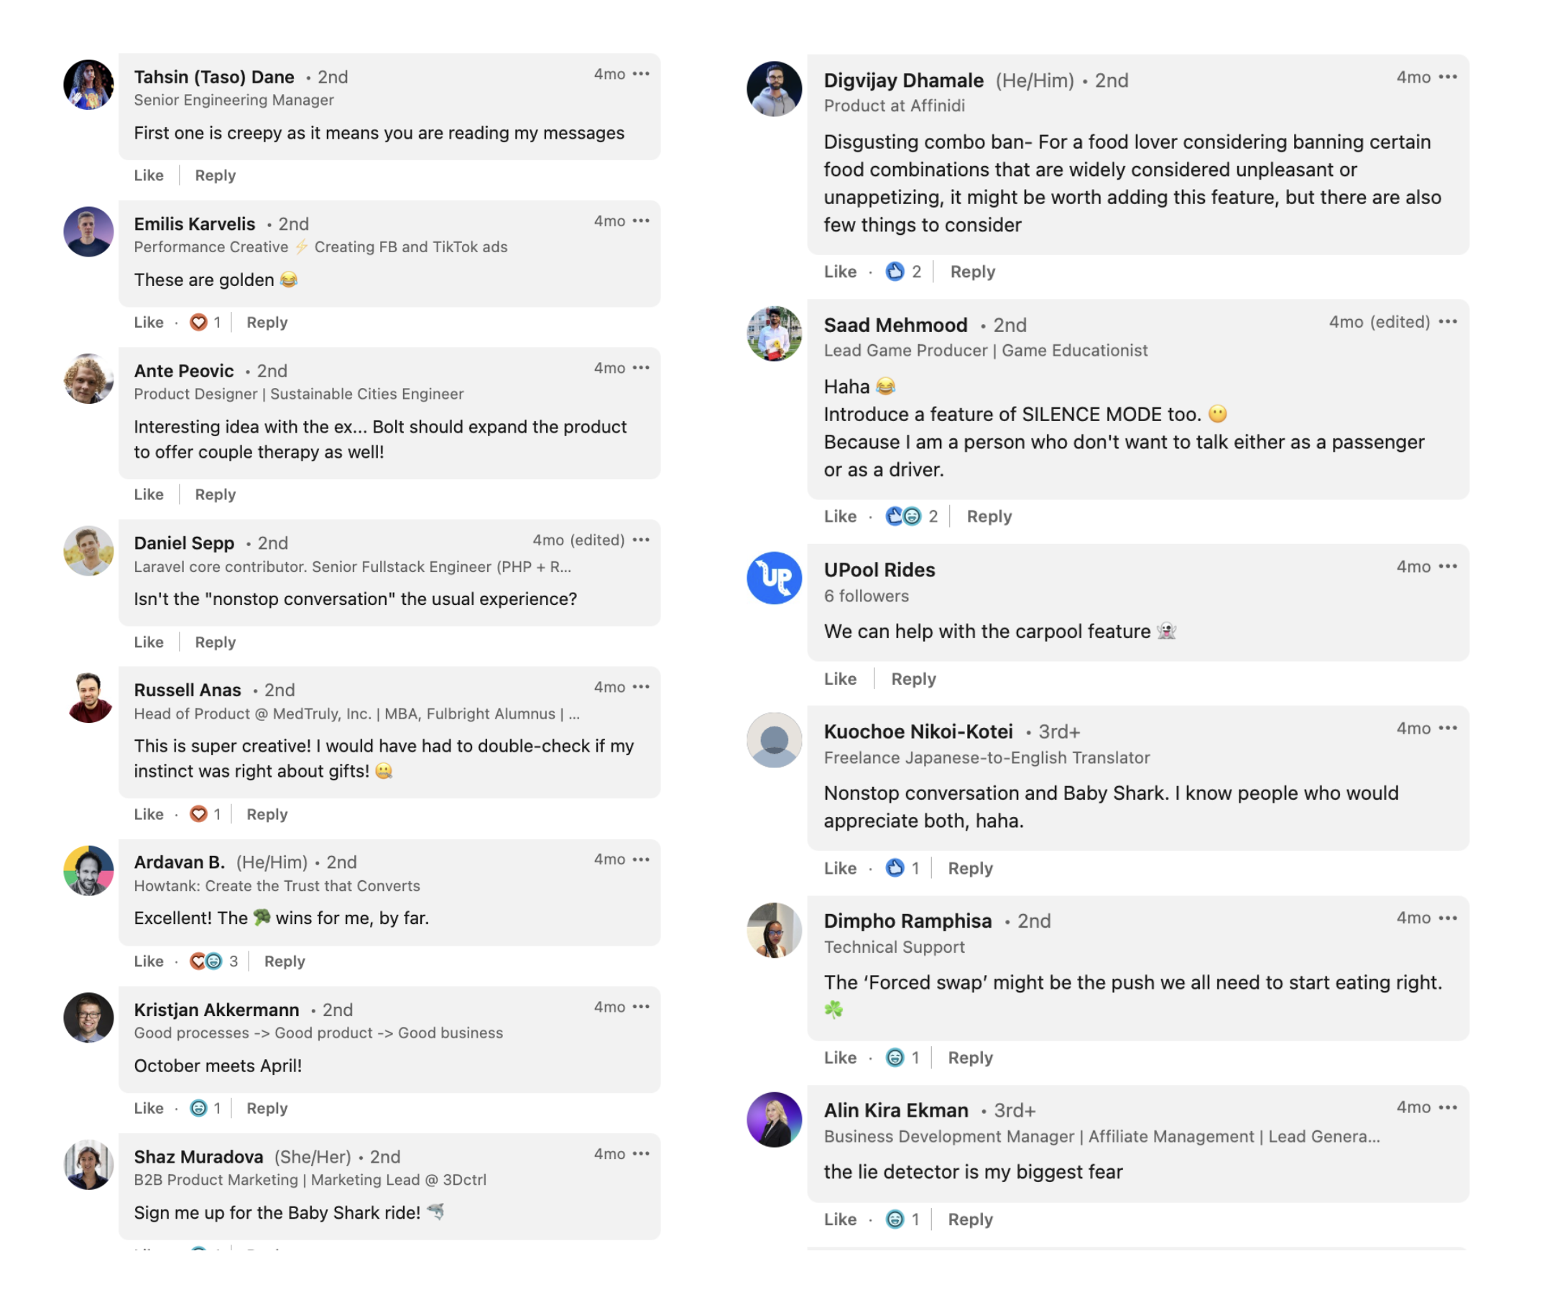1552x1292 pixels.
Task: Open Kuochoe Nikoi-Kotei's profile name link
Action: tap(918, 732)
